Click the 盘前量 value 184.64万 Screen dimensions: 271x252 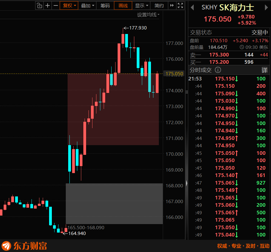217,47
